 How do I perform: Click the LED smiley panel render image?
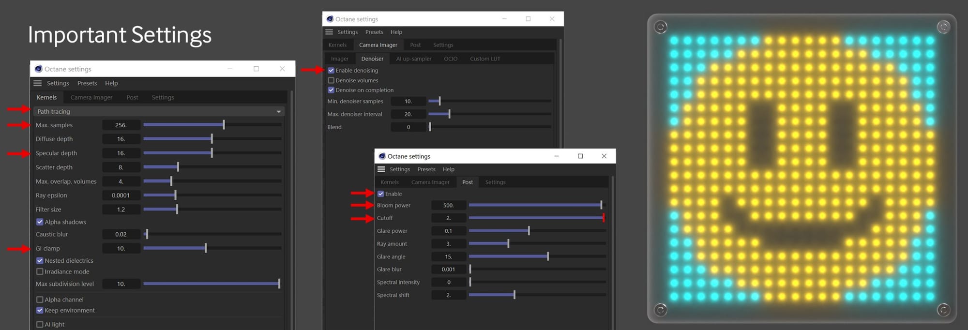[802, 168]
